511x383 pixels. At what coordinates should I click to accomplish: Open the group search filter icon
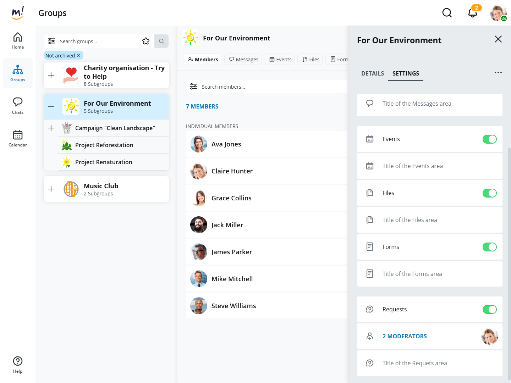51,41
